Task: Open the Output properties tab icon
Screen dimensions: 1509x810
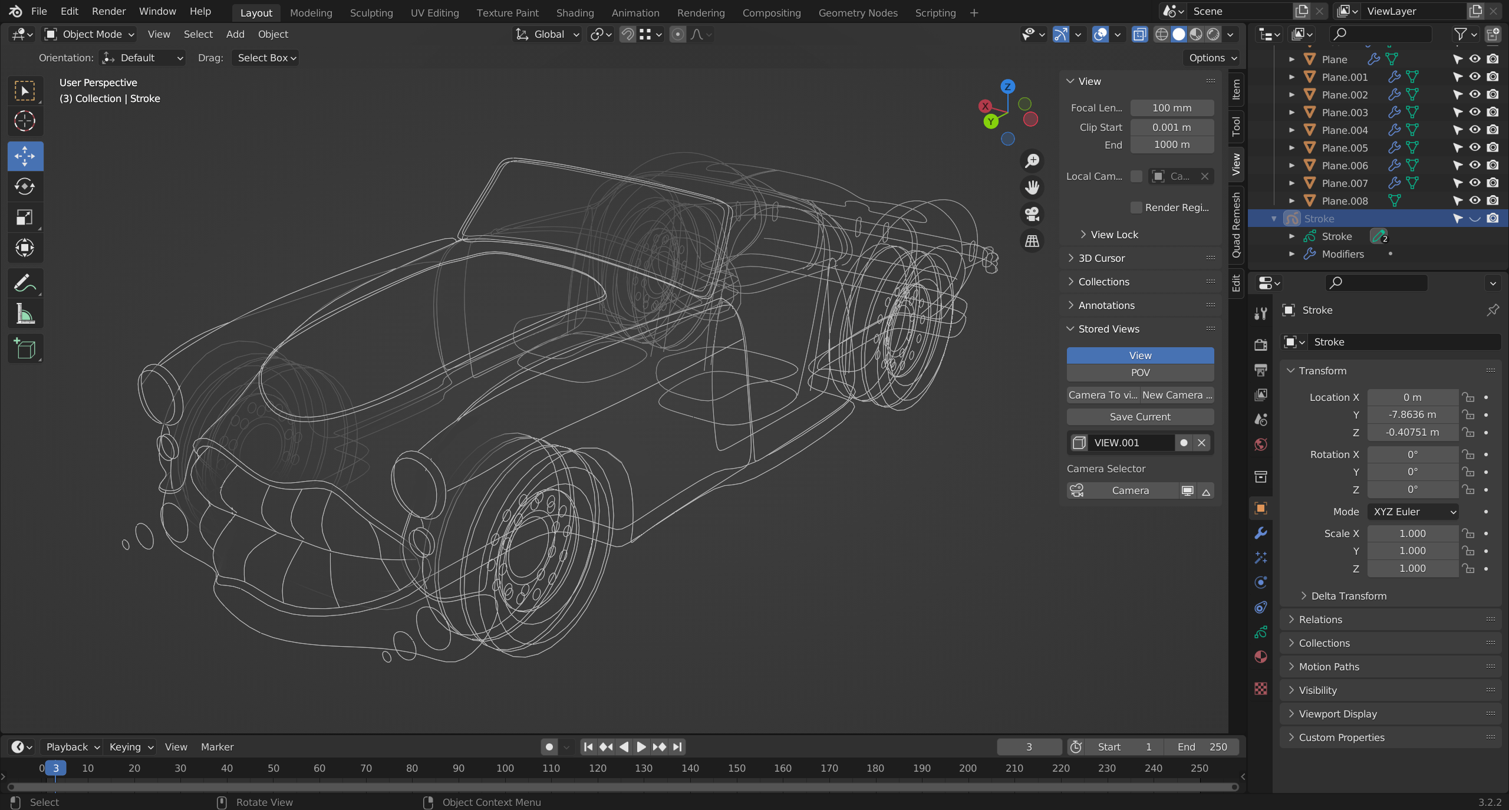Action: tap(1261, 370)
